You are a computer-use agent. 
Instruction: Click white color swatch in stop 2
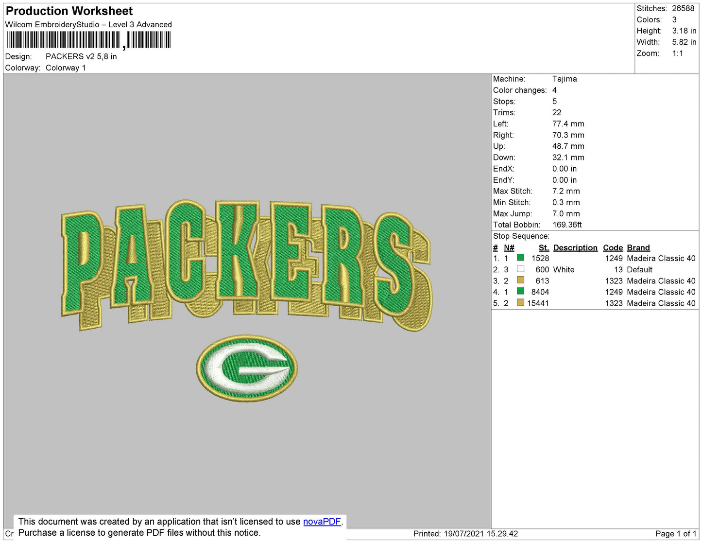click(x=521, y=269)
